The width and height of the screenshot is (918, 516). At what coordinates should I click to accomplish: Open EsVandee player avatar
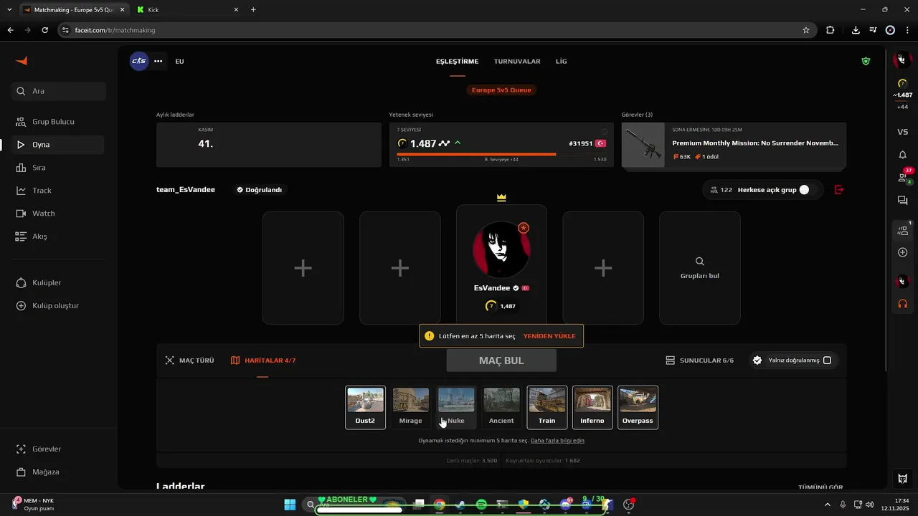pyautogui.click(x=501, y=249)
